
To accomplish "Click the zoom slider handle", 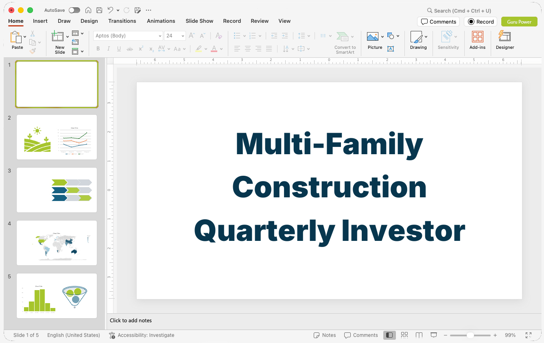I will point(470,335).
